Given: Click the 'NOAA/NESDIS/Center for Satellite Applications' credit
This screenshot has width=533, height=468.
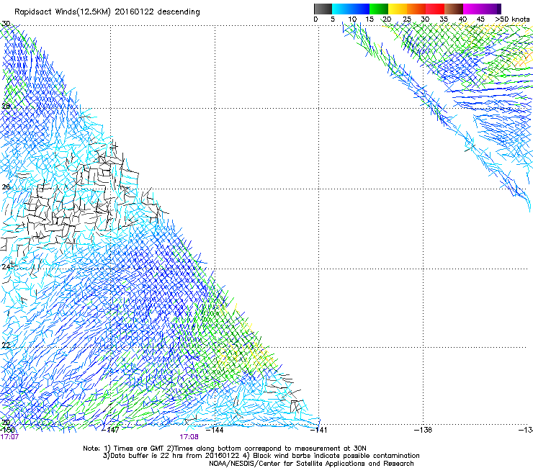Looking at the screenshot, I should pyautogui.click(x=287, y=464).
